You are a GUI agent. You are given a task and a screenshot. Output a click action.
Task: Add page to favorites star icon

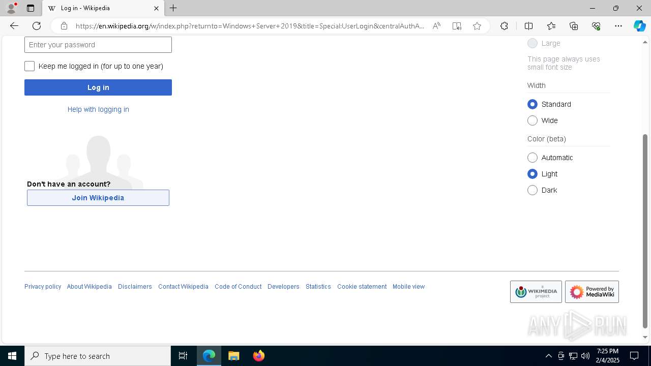477,26
